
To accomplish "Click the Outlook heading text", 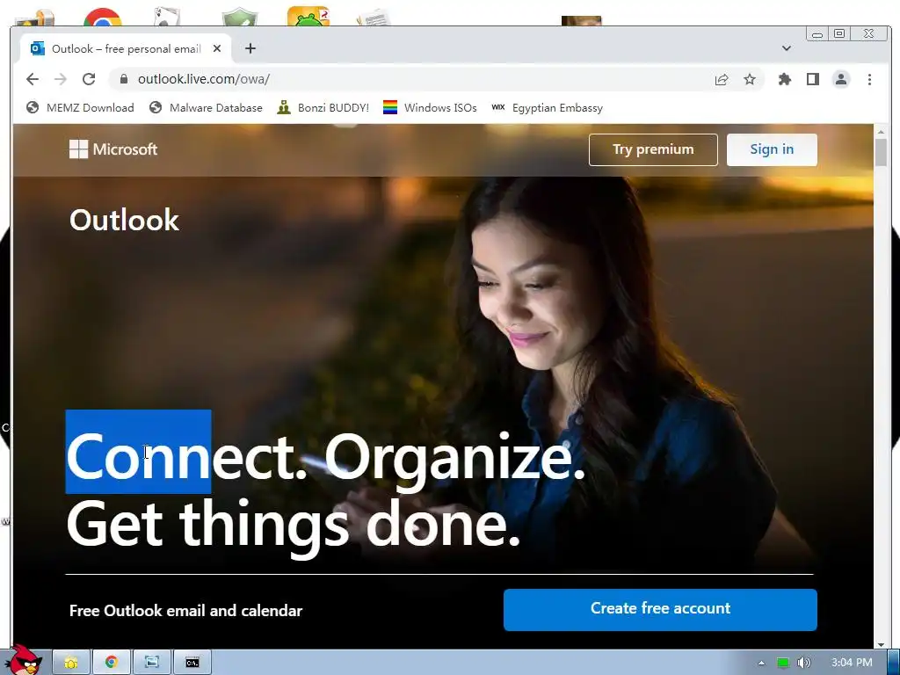I will pyautogui.click(x=124, y=221).
